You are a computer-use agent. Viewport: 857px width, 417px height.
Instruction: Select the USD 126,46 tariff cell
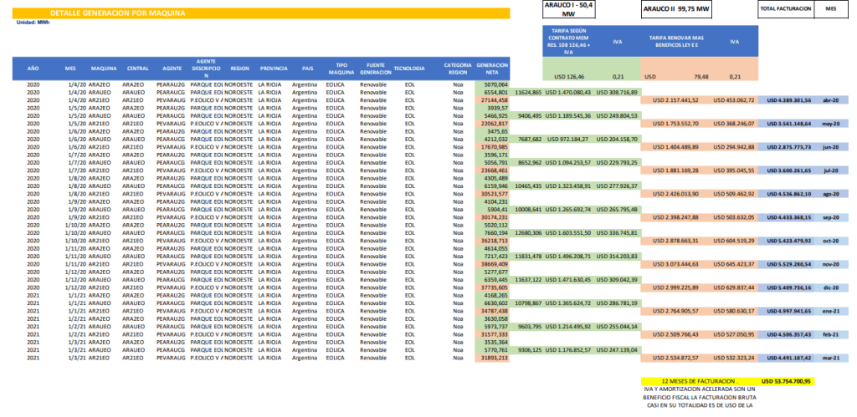coord(569,77)
